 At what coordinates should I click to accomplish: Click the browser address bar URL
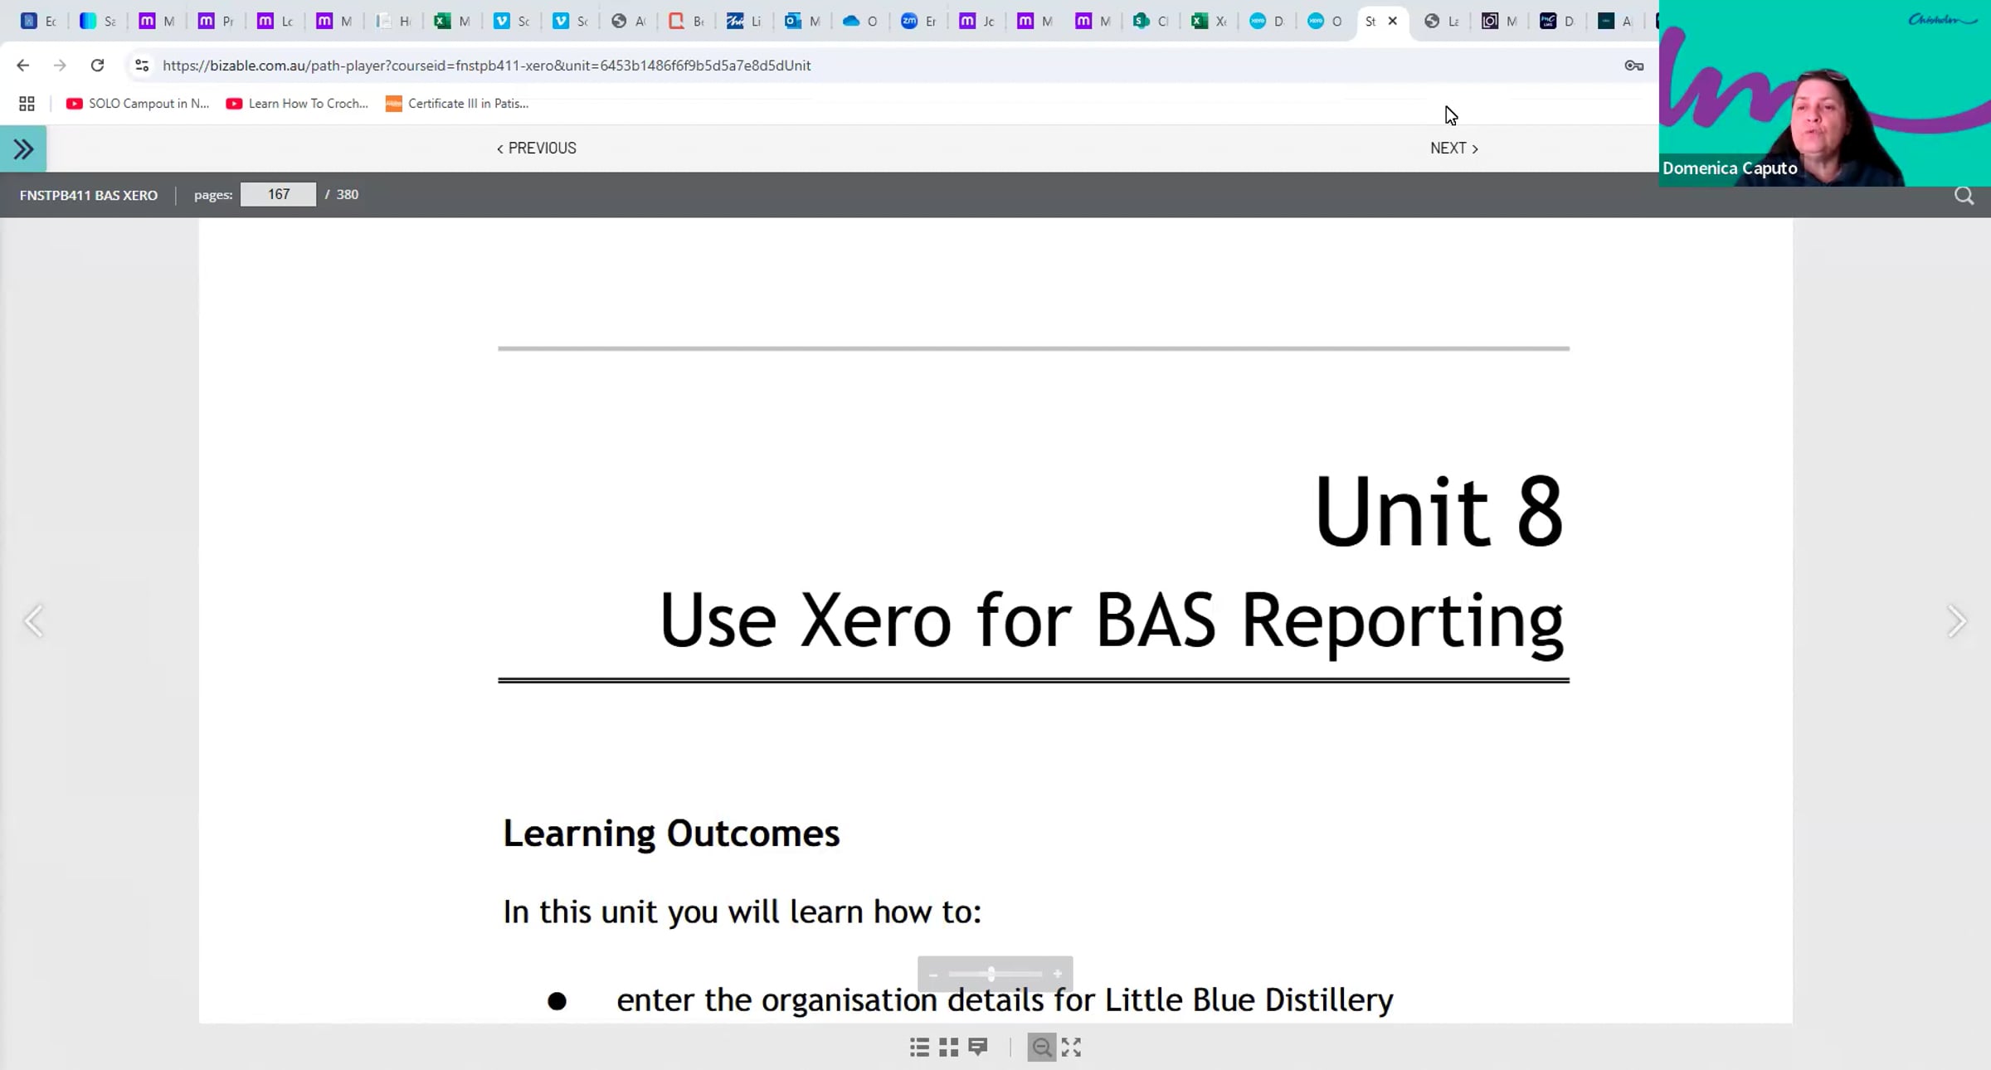(x=486, y=66)
